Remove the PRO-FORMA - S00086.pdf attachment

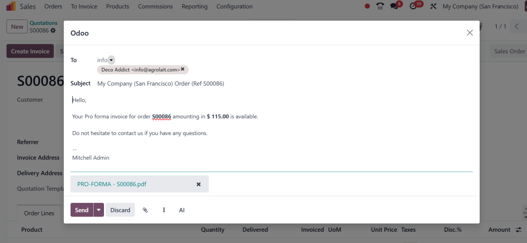coord(199,184)
